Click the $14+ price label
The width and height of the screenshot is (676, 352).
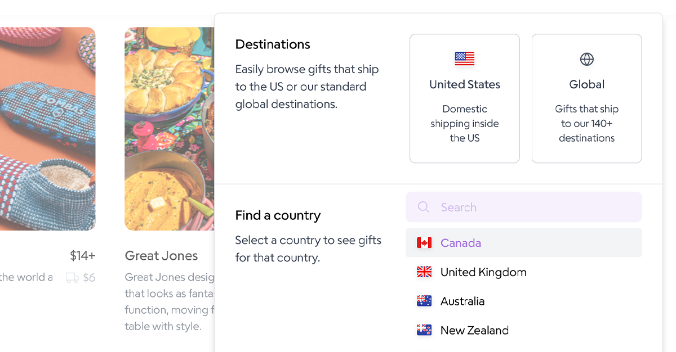82,255
